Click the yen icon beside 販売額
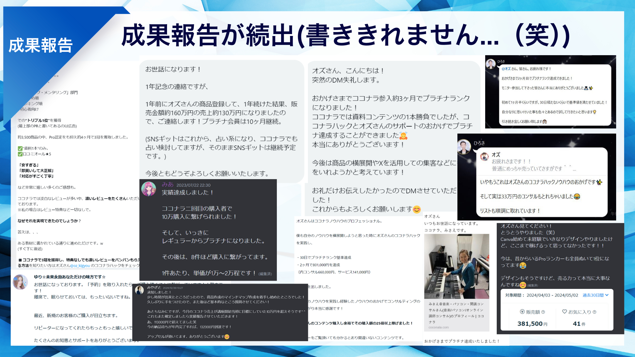Viewport: 635px width, 357px height. 522,312
